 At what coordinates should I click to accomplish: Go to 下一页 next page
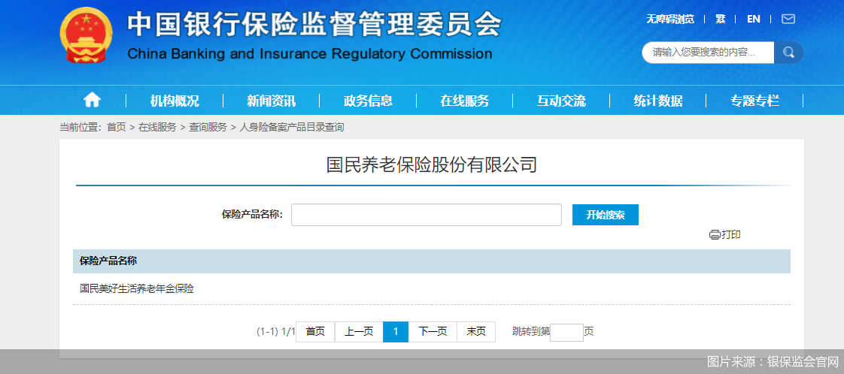(433, 332)
